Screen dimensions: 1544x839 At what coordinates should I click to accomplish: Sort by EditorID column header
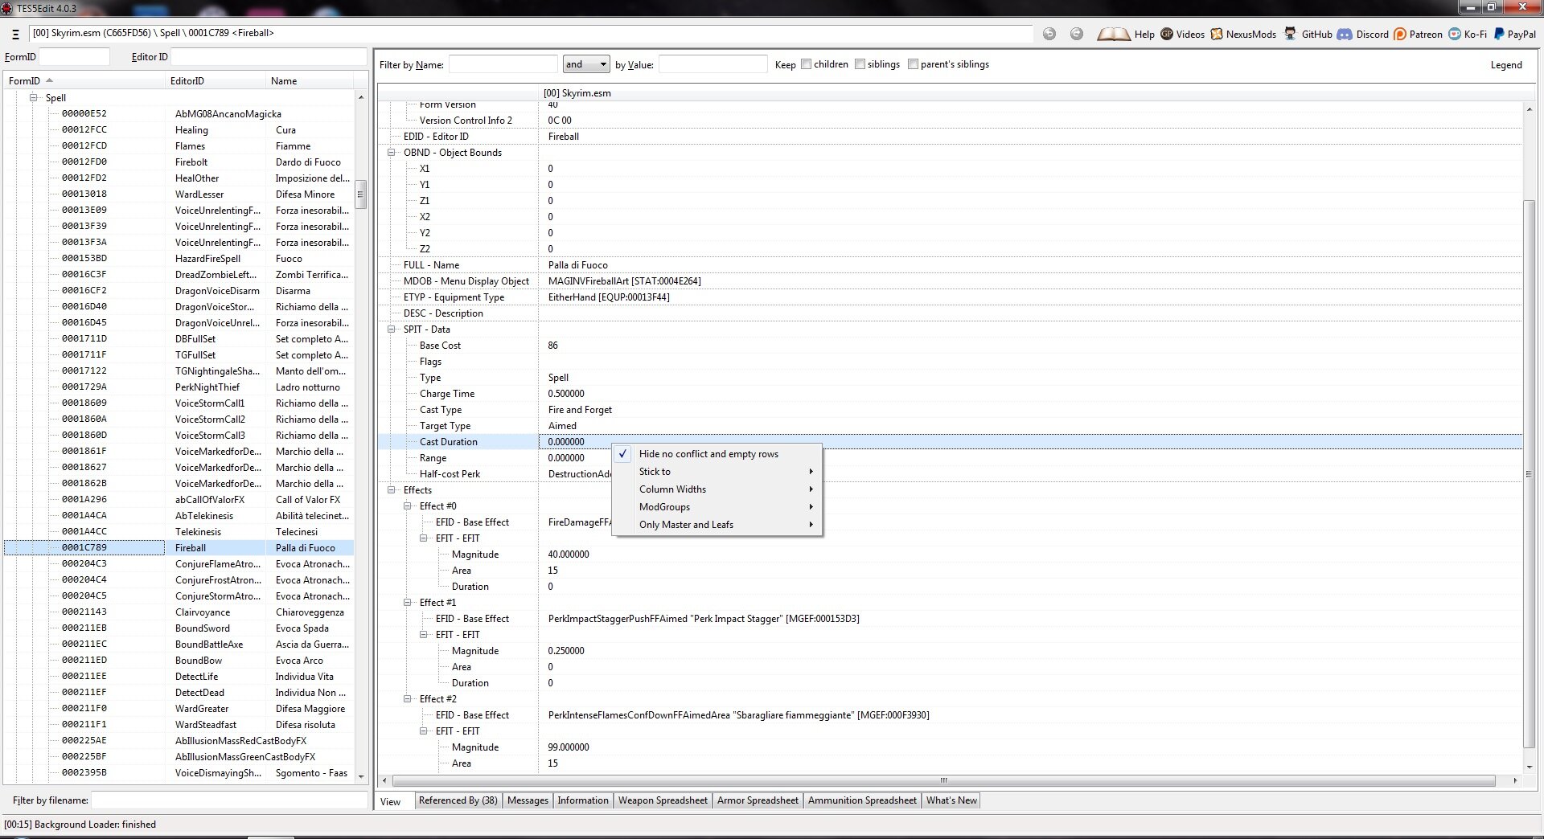(x=216, y=81)
